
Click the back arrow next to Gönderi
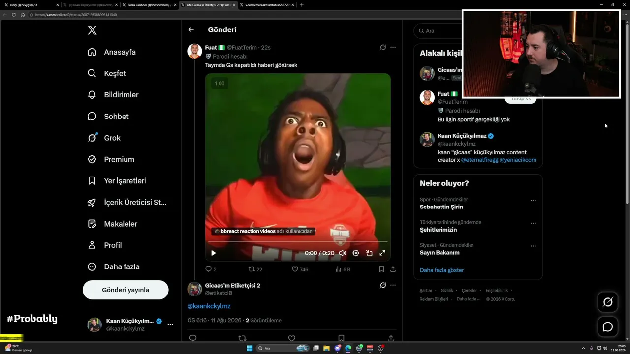pyautogui.click(x=191, y=29)
